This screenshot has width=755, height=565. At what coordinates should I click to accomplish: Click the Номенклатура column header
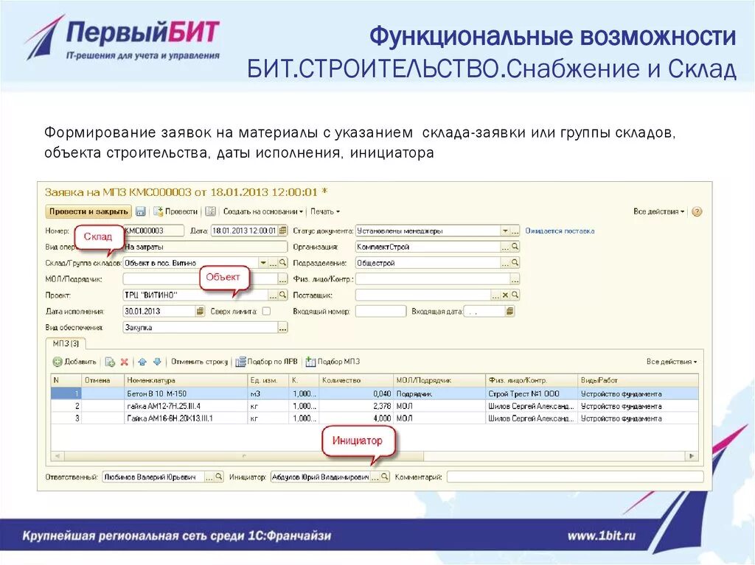(x=186, y=380)
